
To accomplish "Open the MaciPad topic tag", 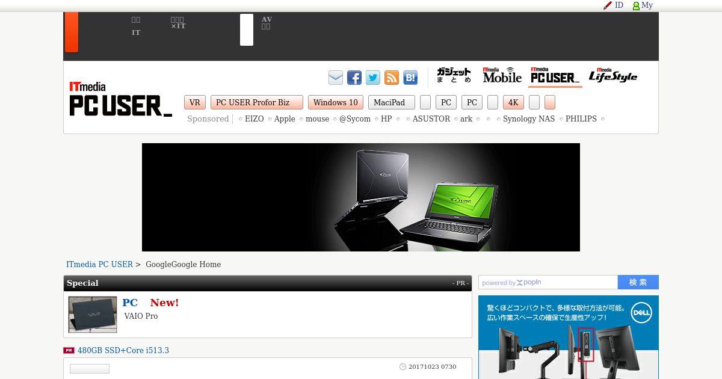I will click(x=391, y=102).
